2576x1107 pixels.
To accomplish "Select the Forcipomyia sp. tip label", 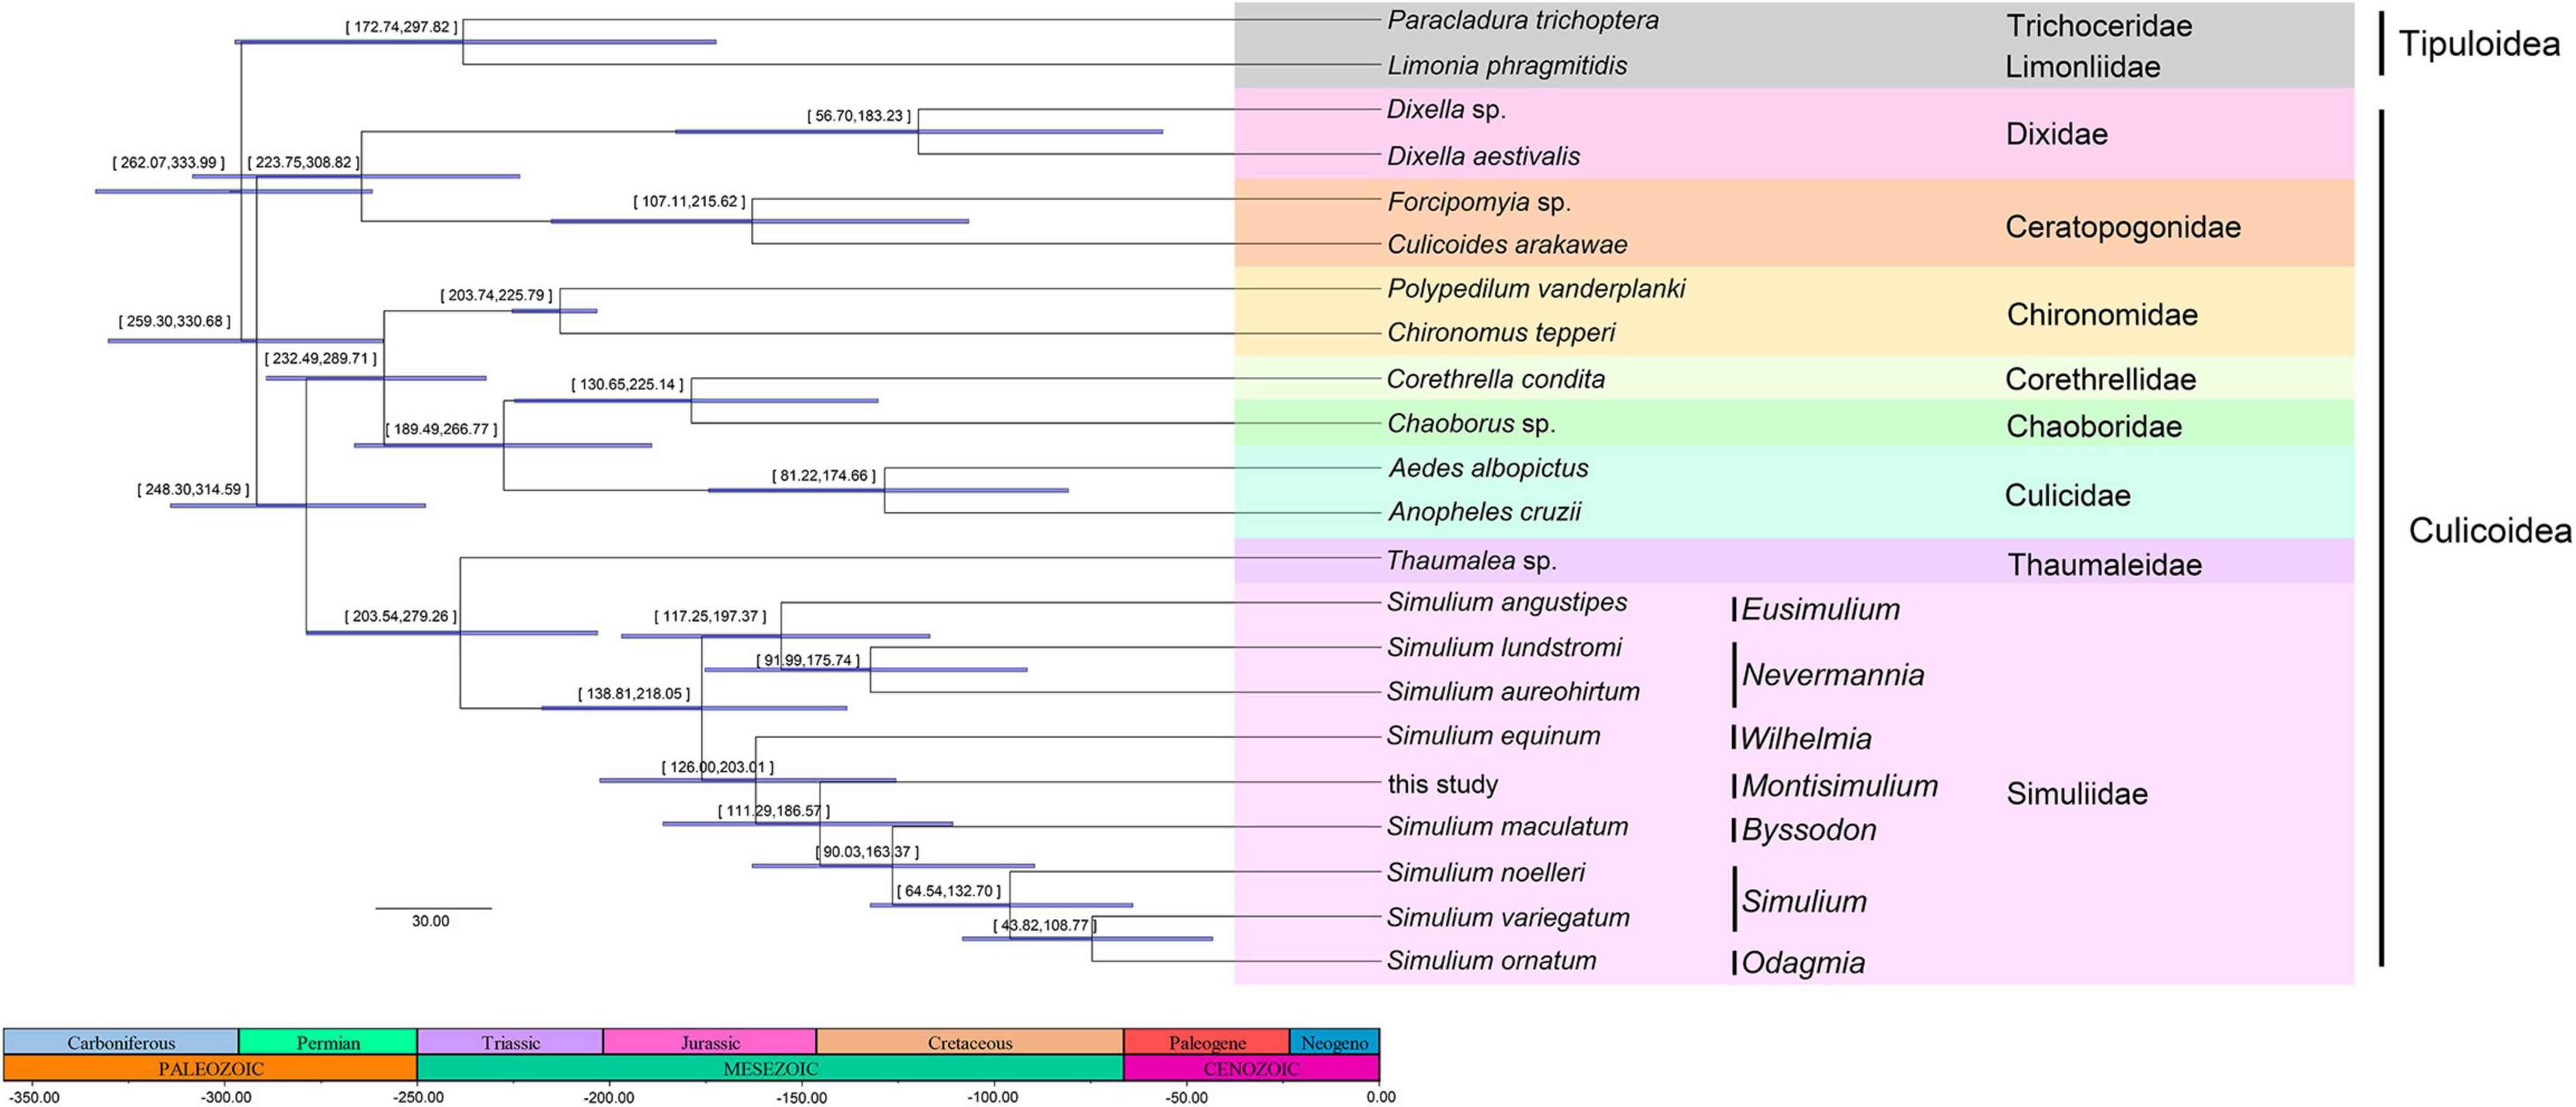I will [1479, 203].
